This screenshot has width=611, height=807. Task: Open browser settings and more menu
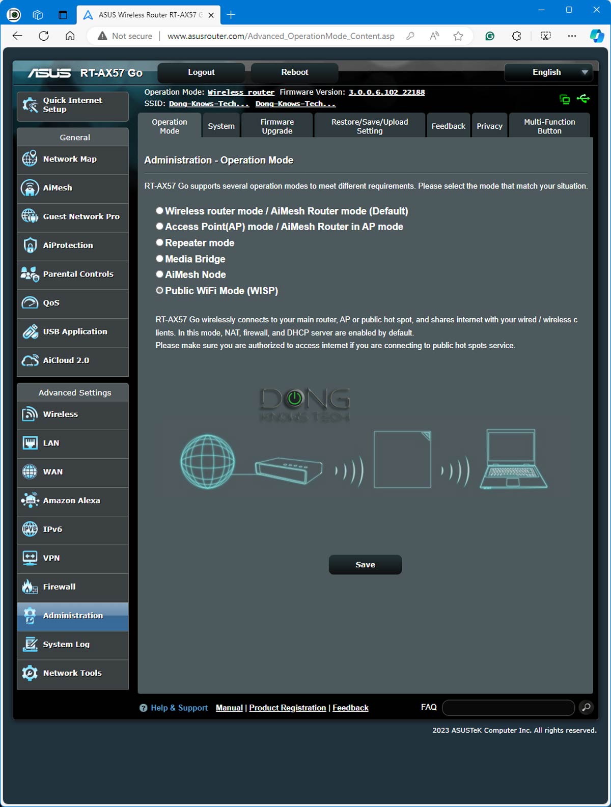pos(572,36)
